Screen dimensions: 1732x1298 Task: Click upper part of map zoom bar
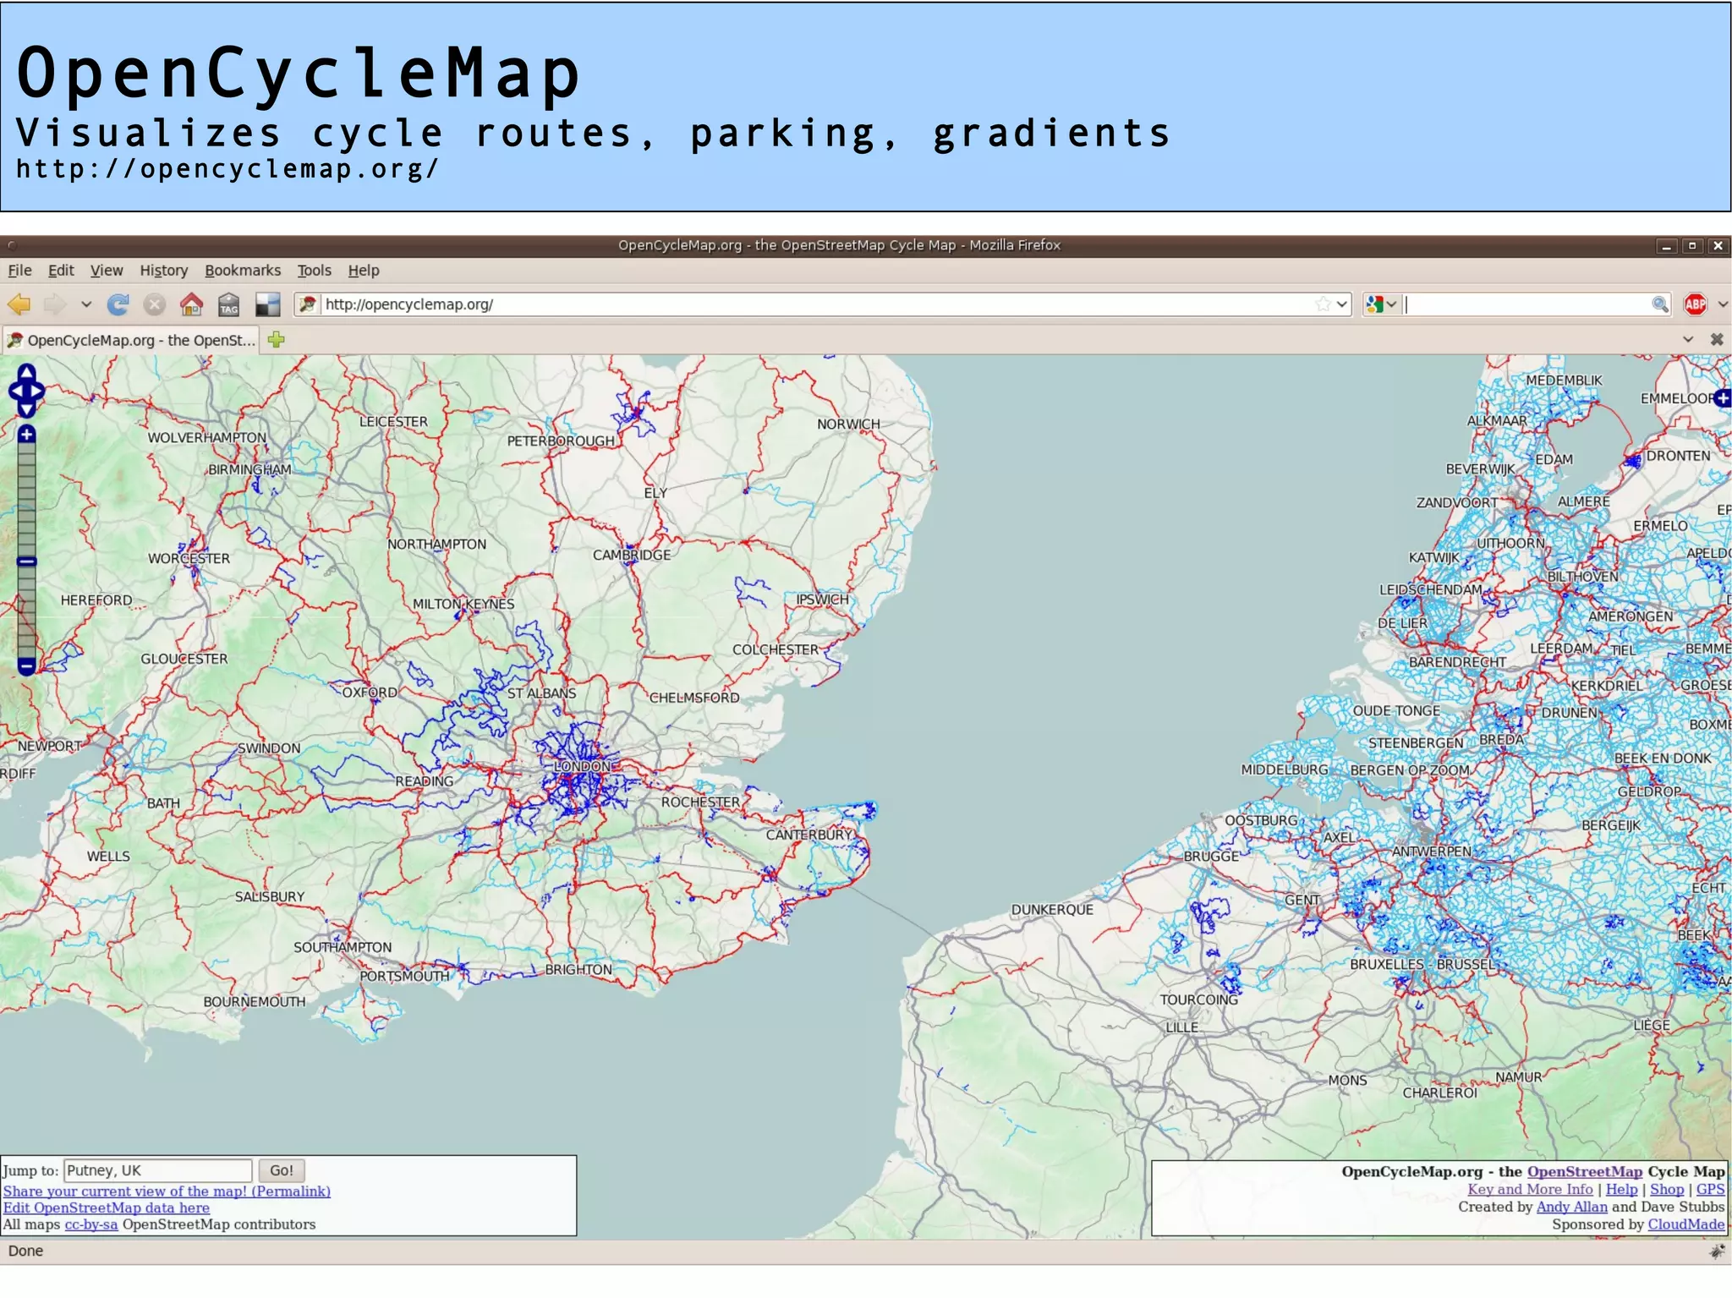pyautogui.click(x=26, y=499)
